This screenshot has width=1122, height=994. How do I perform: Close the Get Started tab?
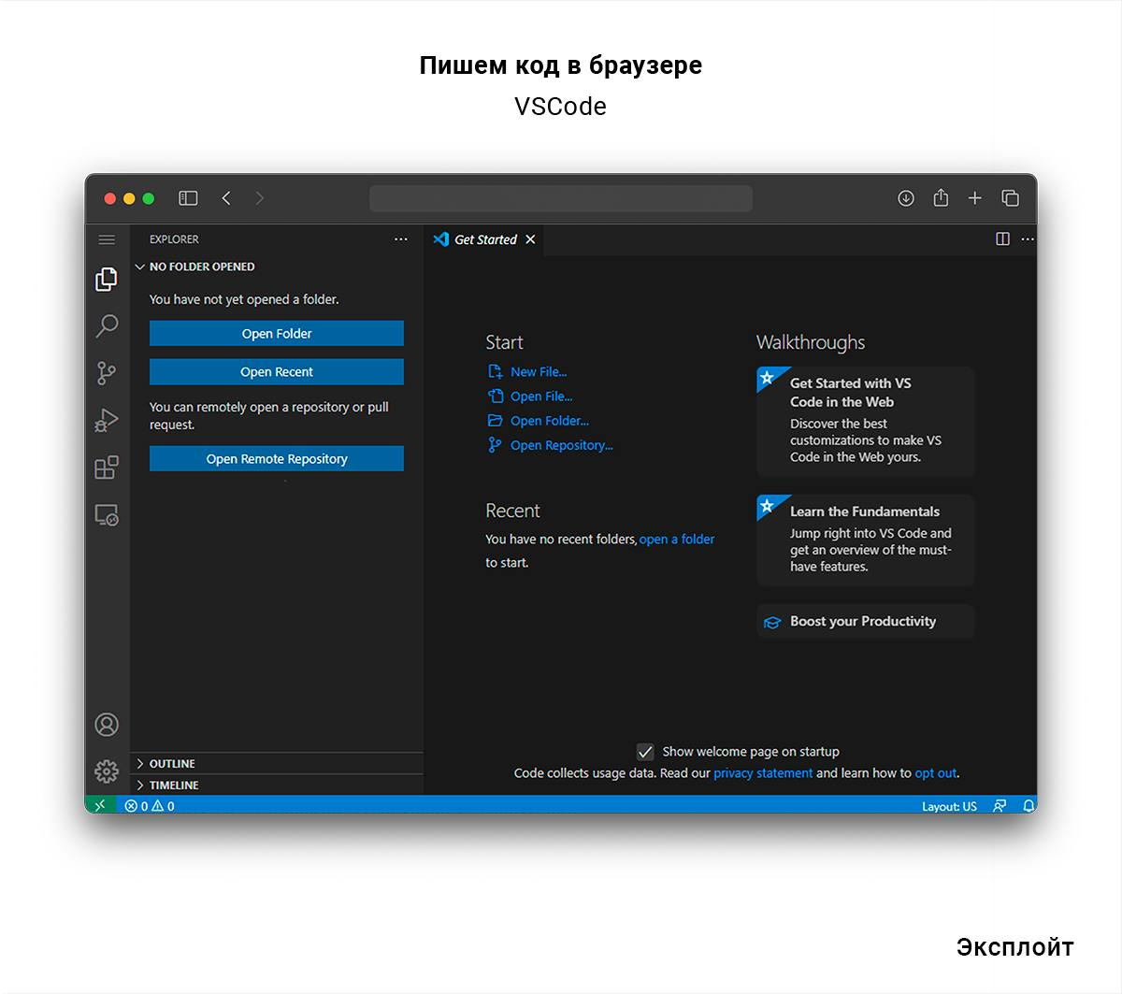530,240
